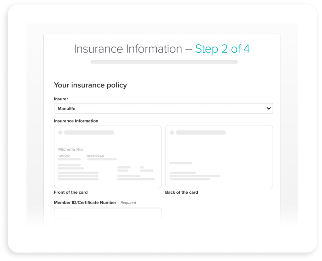Click the back of the card image
Image resolution: width=322 pixels, height=261 pixels.
tap(219, 156)
